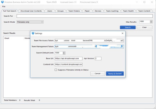
Task: Click the Results Total label
Action: (x=30, y=100)
